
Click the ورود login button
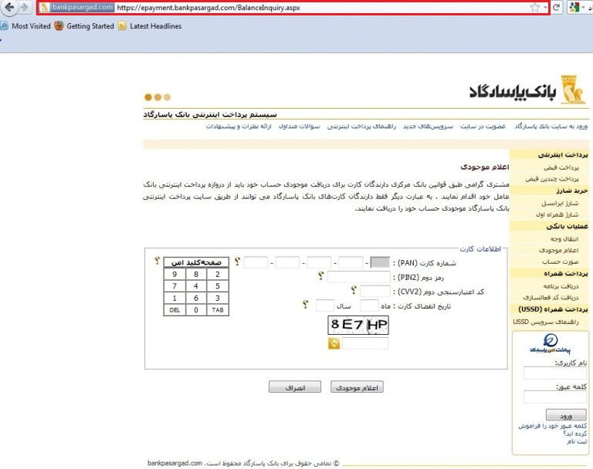tap(566, 415)
